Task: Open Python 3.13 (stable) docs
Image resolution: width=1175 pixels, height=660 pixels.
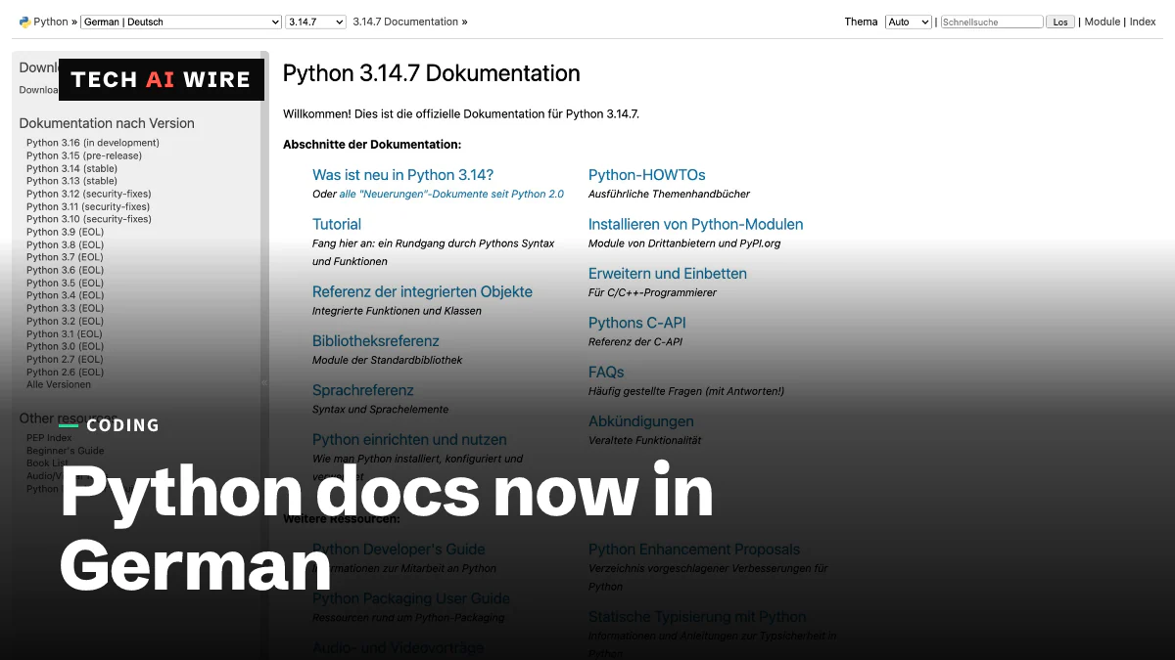Action: point(71,181)
